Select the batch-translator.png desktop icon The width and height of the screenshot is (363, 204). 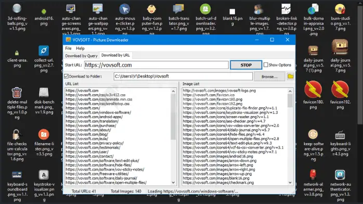coord(179,9)
